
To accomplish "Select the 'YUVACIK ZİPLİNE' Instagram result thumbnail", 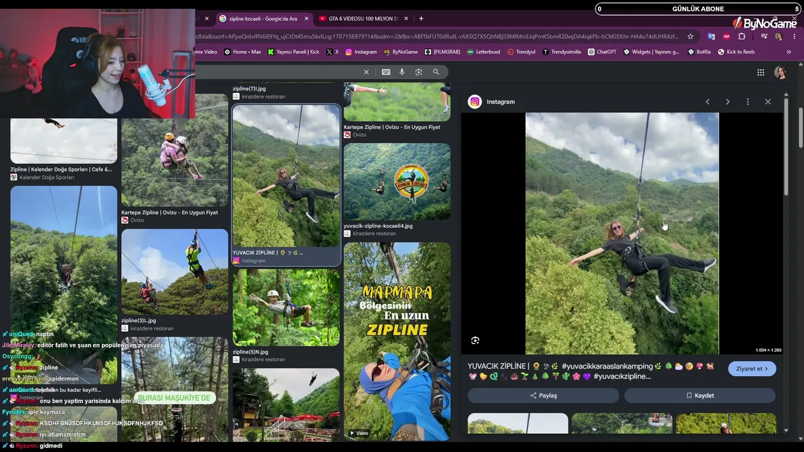I will 286,176.
